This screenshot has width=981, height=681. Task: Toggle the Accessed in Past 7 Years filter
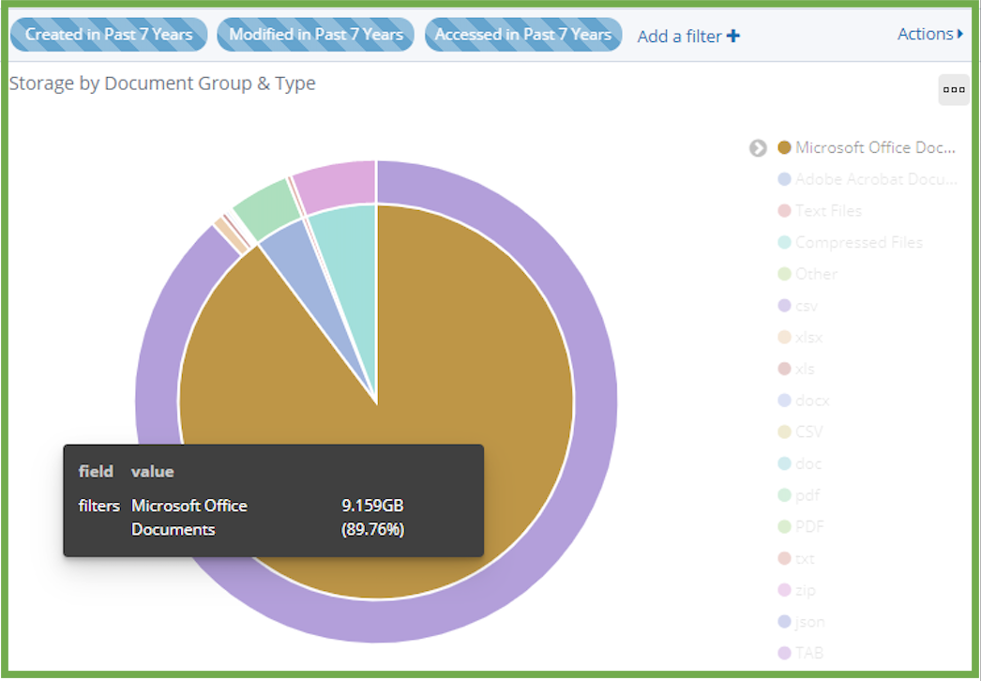[522, 35]
